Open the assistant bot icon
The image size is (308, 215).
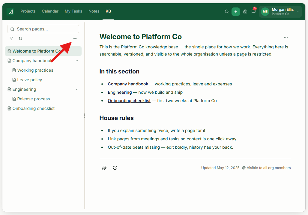(x=245, y=12)
